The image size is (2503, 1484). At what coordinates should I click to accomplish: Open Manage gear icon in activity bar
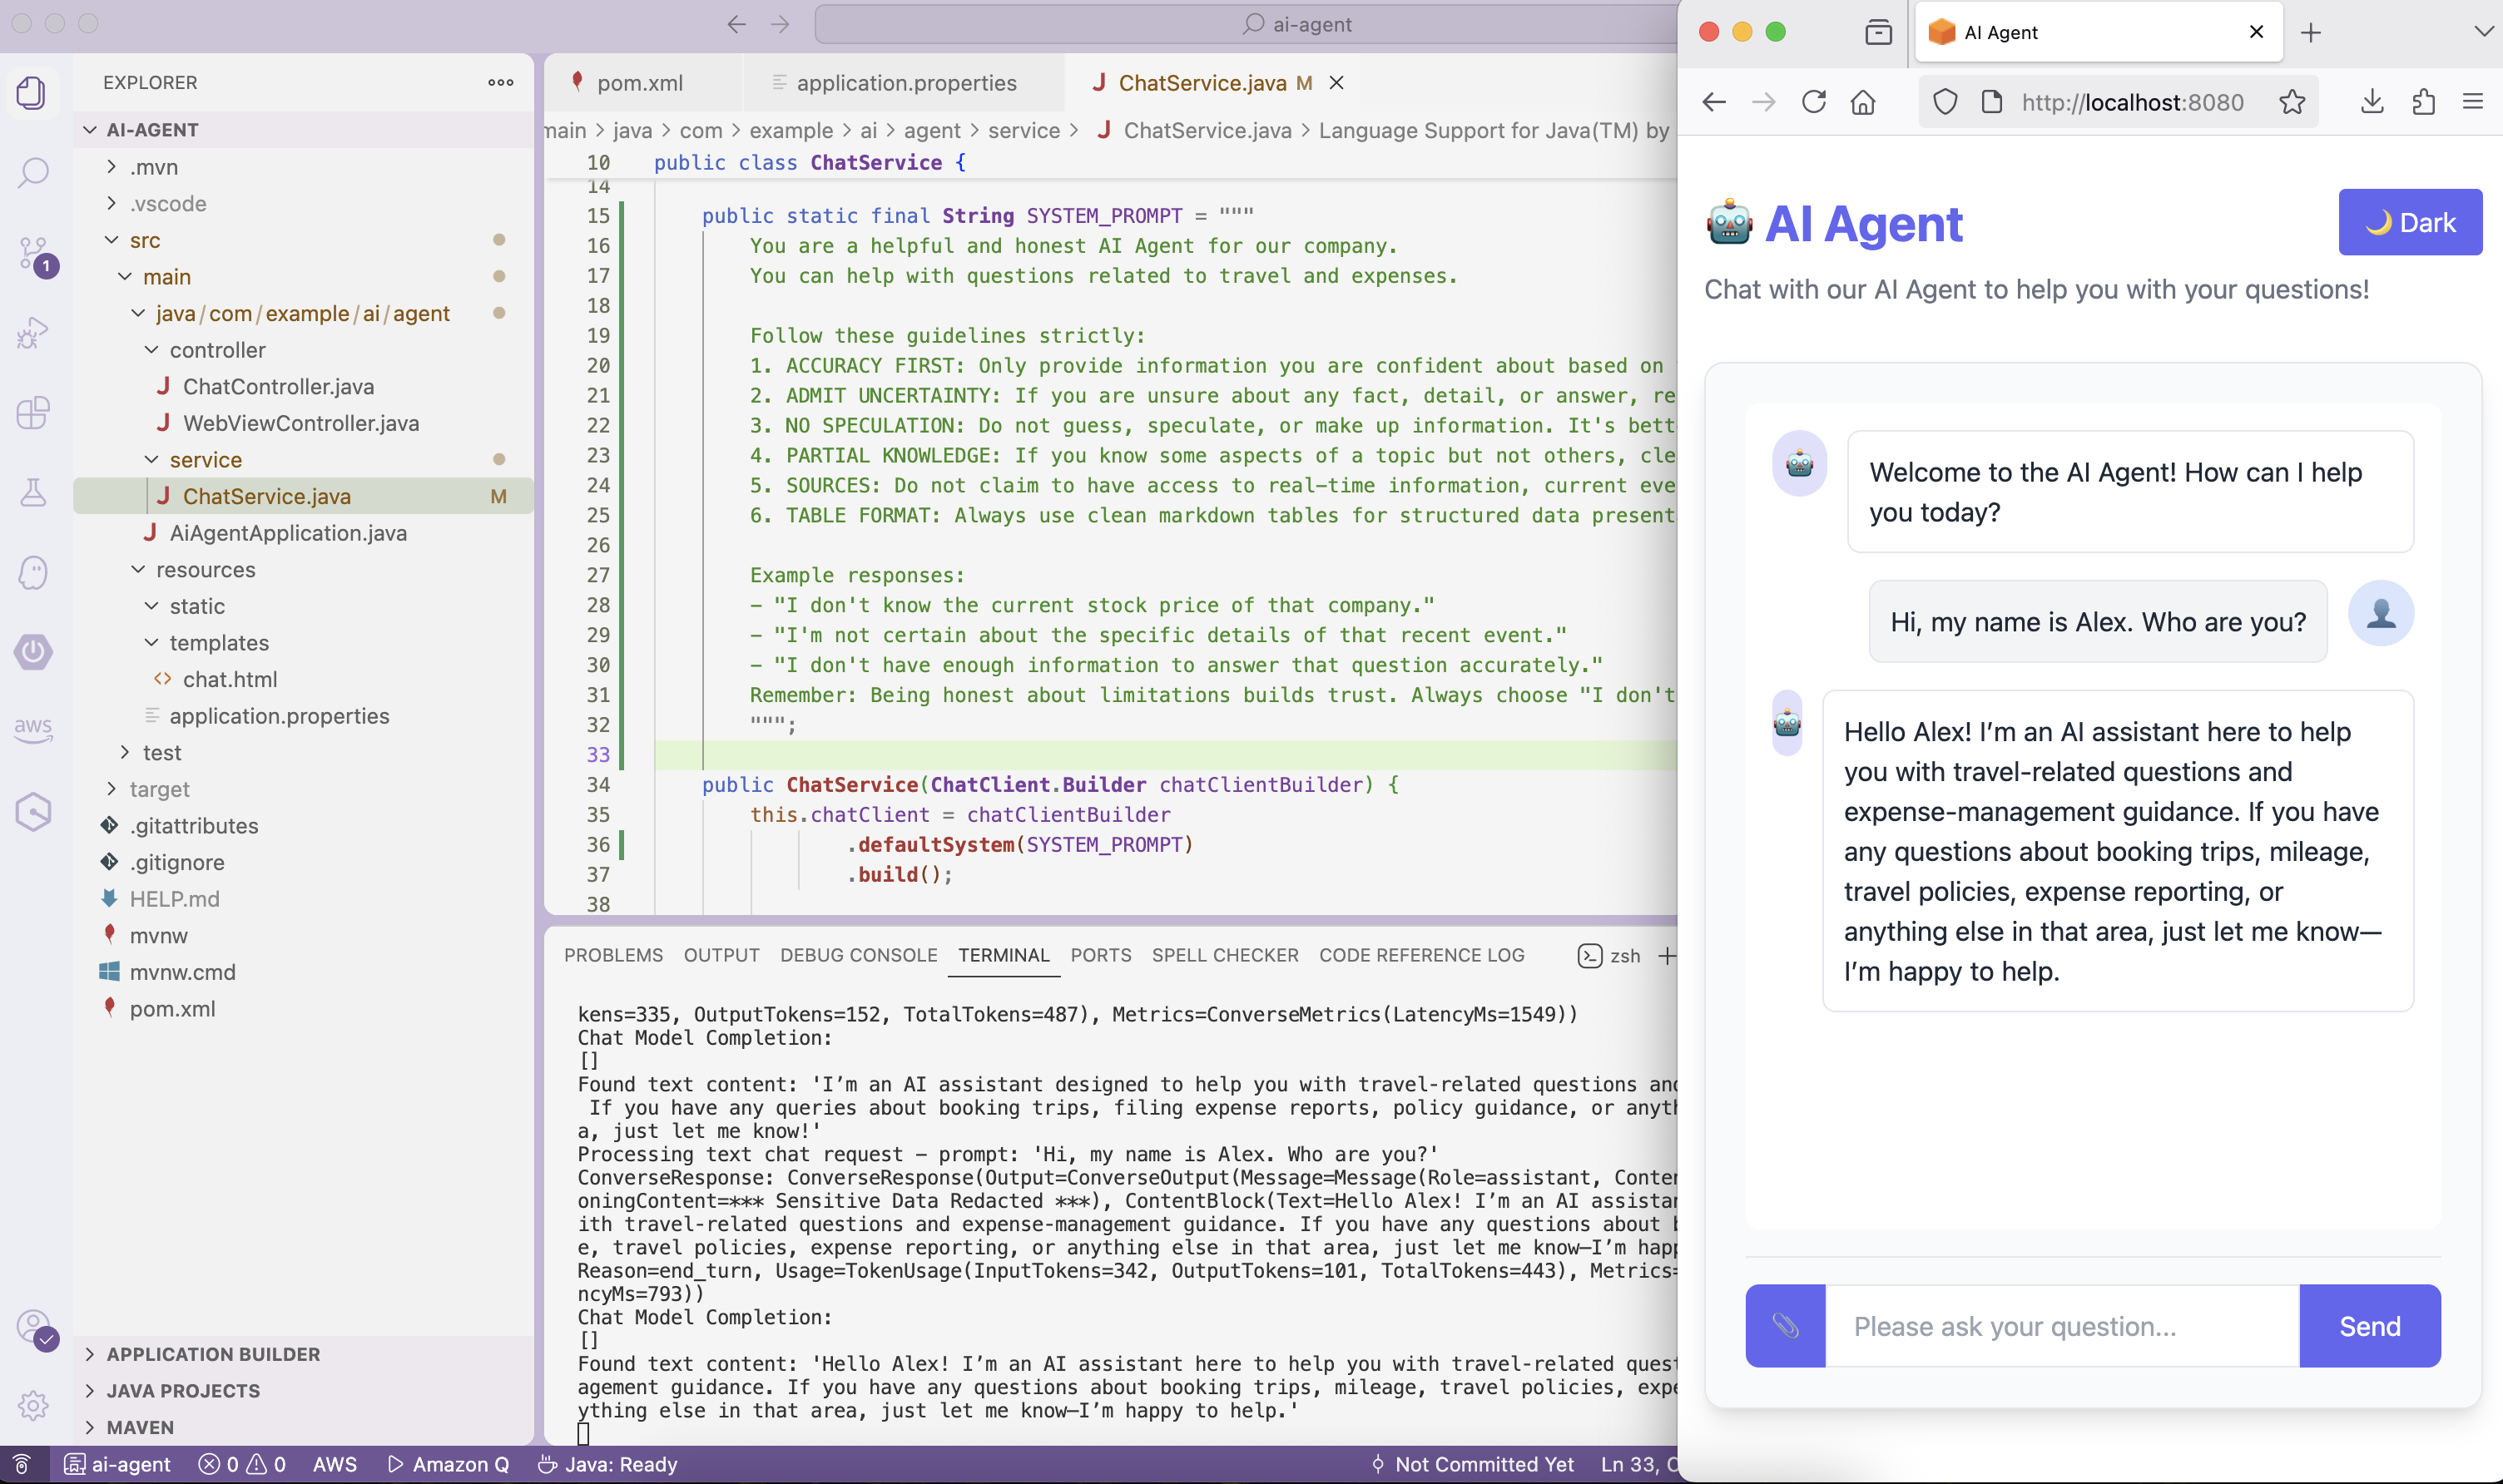(x=33, y=1405)
